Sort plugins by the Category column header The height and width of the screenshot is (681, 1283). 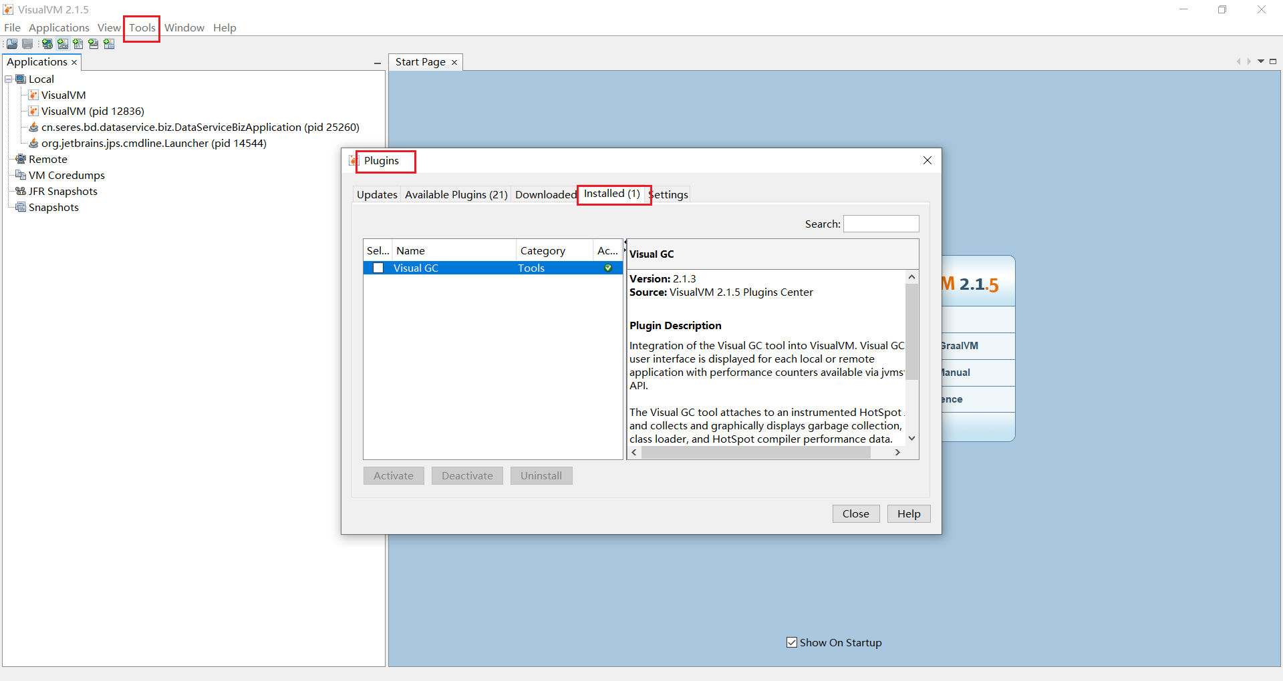555,250
